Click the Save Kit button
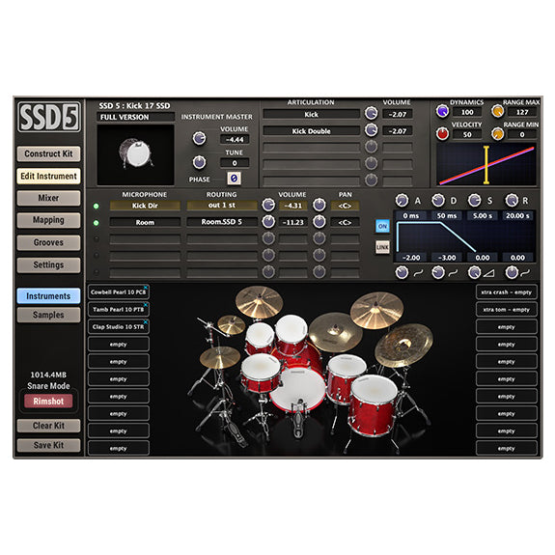555x555 pixels. tap(48, 445)
